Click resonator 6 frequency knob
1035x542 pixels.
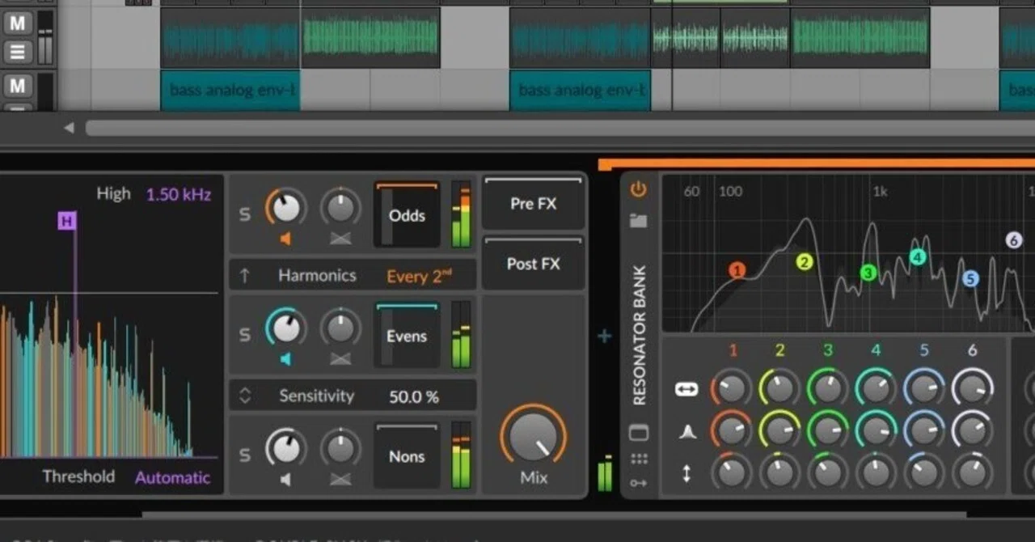[x=973, y=389]
